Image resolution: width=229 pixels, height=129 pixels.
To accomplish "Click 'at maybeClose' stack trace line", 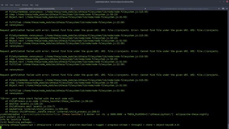I will pyautogui.click(x=36, y=109).
